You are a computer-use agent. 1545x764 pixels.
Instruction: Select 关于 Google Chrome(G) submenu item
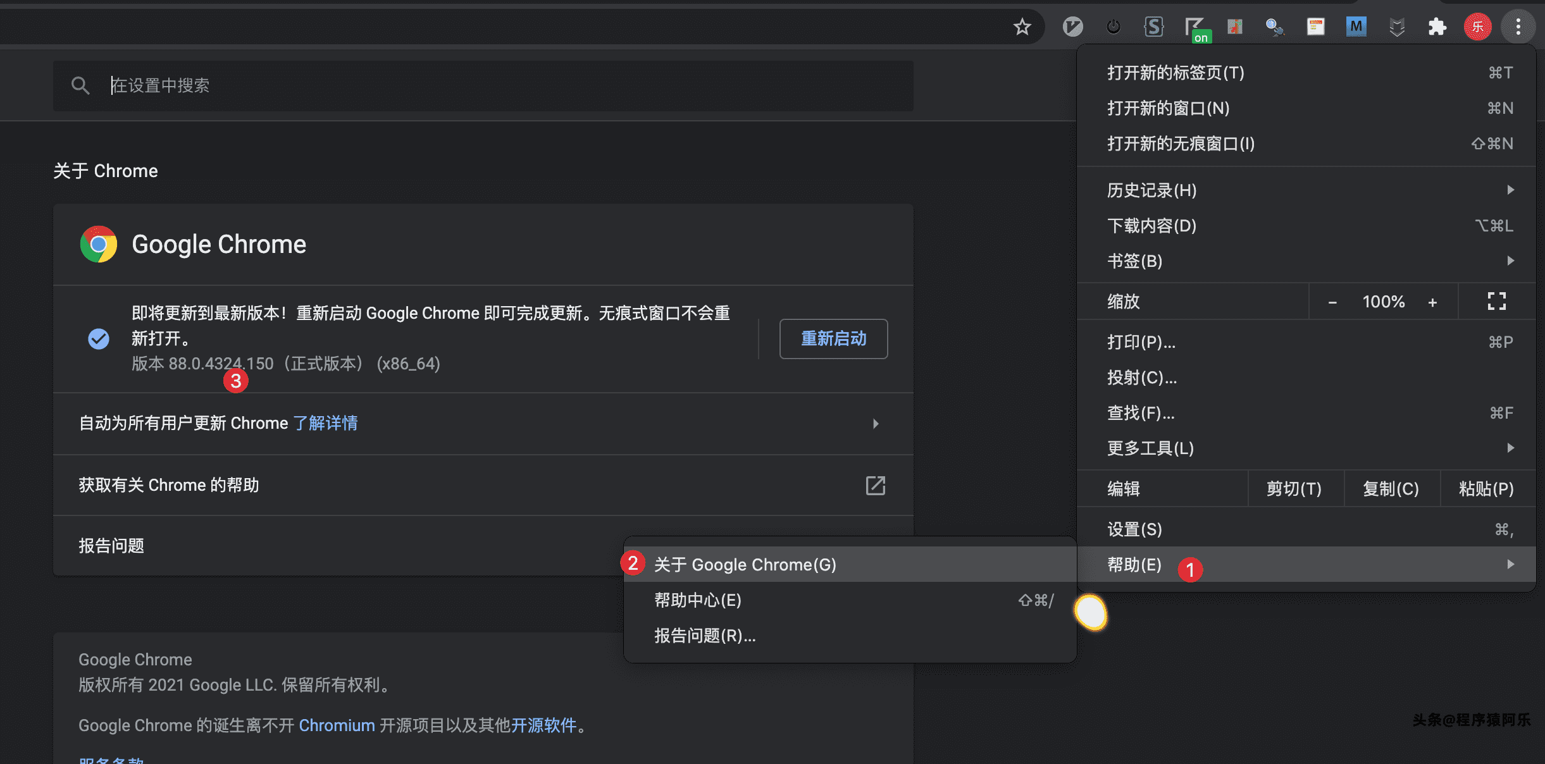(x=850, y=565)
